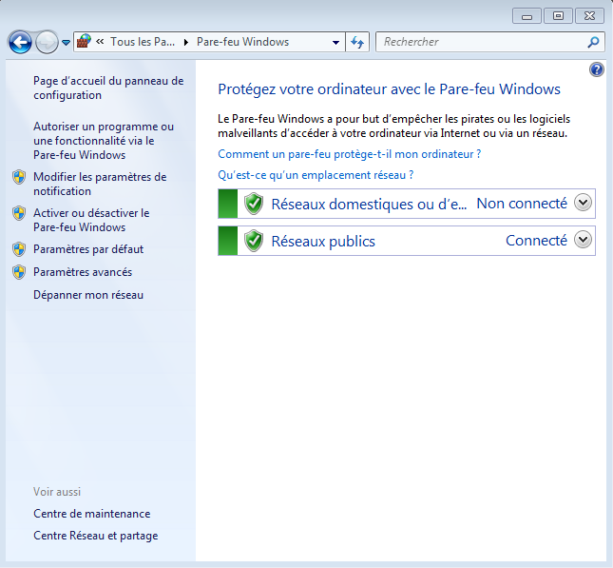Go back with the blue Back arrow
Viewport: 613px width, 568px height.
pyautogui.click(x=20, y=42)
